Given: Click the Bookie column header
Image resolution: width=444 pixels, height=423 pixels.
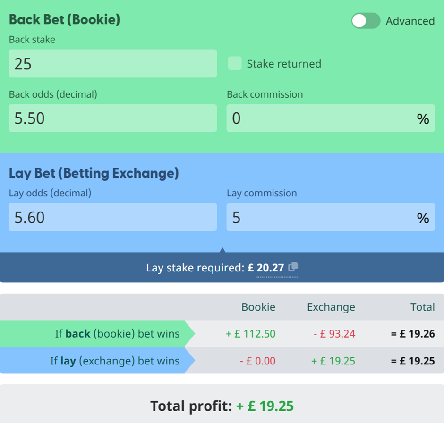Looking at the screenshot, I should click(x=258, y=307).
